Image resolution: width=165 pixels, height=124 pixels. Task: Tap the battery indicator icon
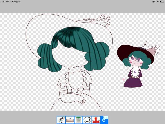tap(162, 2)
